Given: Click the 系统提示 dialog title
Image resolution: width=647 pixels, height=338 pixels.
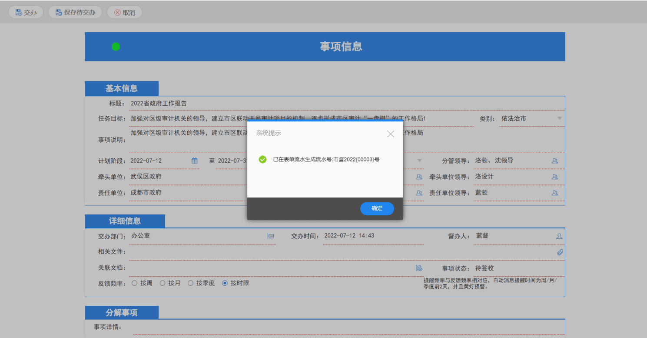Looking at the screenshot, I should coord(269,133).
